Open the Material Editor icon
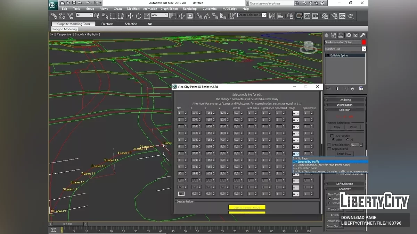The height and width of the screenshot is (234, 417). [x=325, y=16]
